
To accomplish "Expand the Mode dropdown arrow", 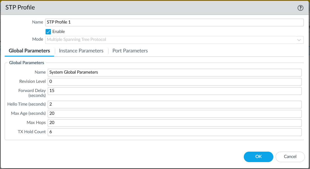I will tap(299, 40).
